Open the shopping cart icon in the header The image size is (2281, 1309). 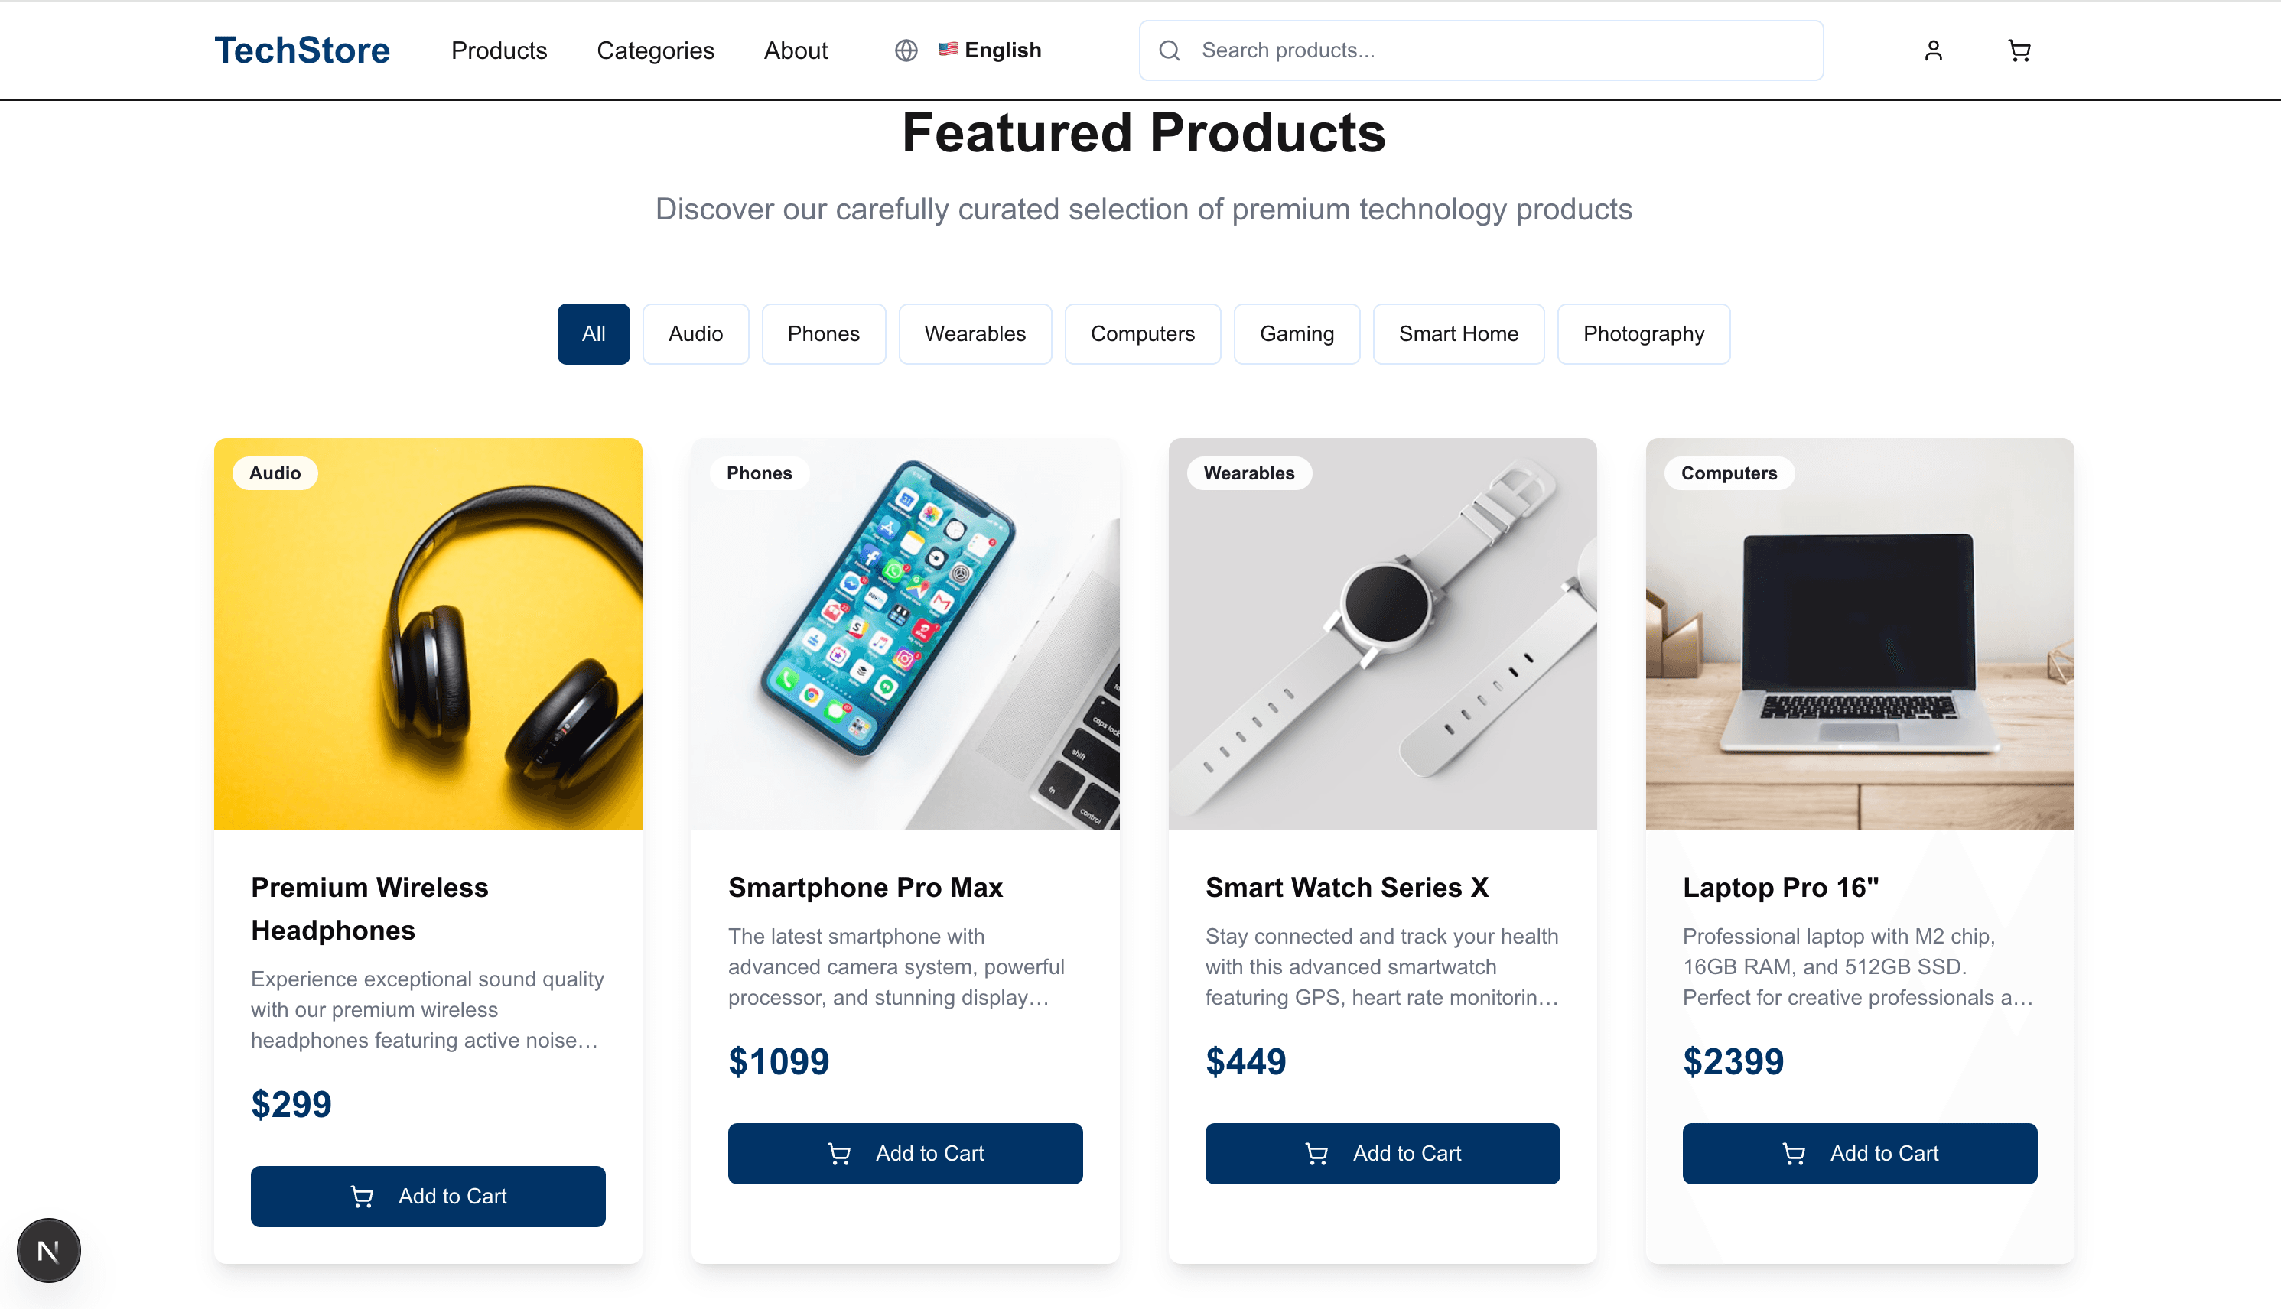[x=2019, y=51]
